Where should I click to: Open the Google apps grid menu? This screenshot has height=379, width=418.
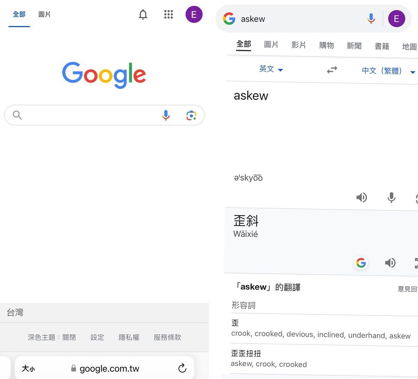coord(169,15)
